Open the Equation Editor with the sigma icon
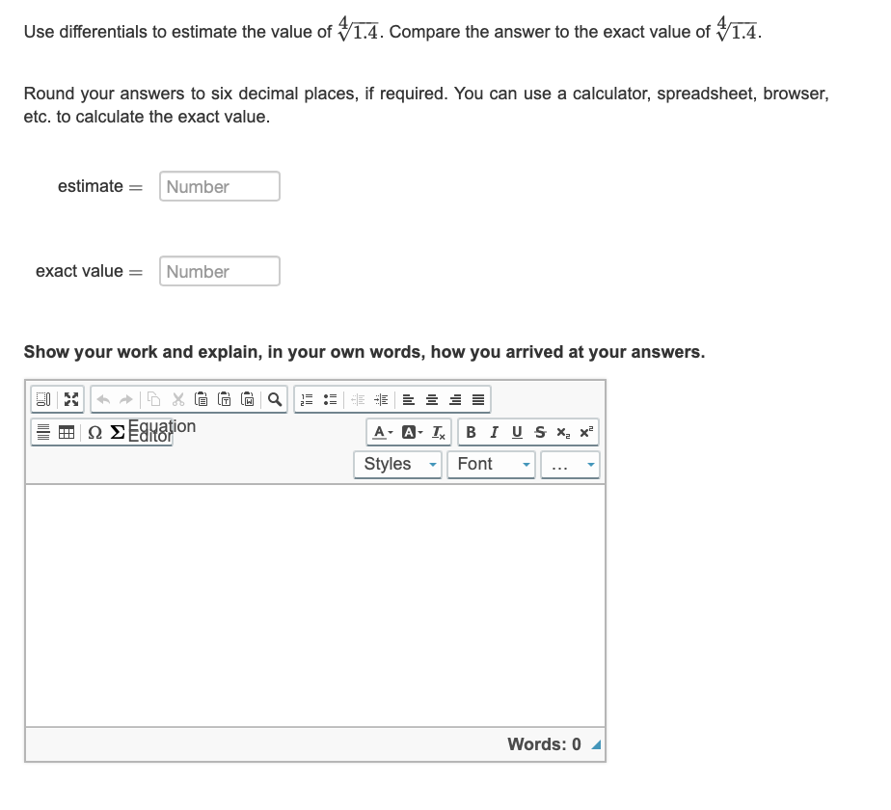891x810 pixels. coord(115,431)
